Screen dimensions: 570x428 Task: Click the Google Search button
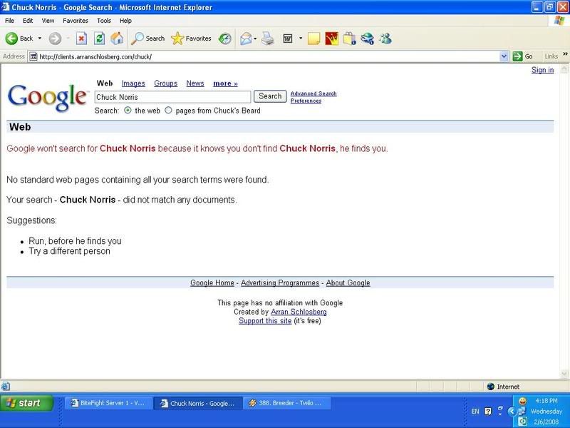(270, 96)
